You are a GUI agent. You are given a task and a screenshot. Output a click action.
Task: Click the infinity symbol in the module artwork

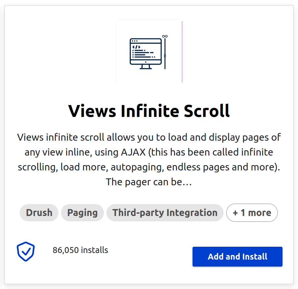(165, 36)
